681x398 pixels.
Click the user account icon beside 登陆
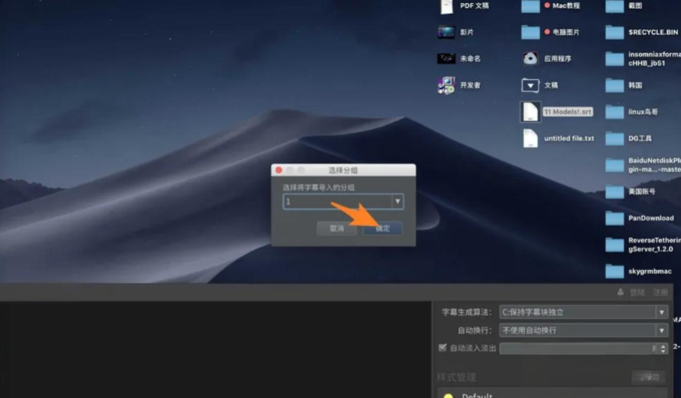tap(621, 292)
